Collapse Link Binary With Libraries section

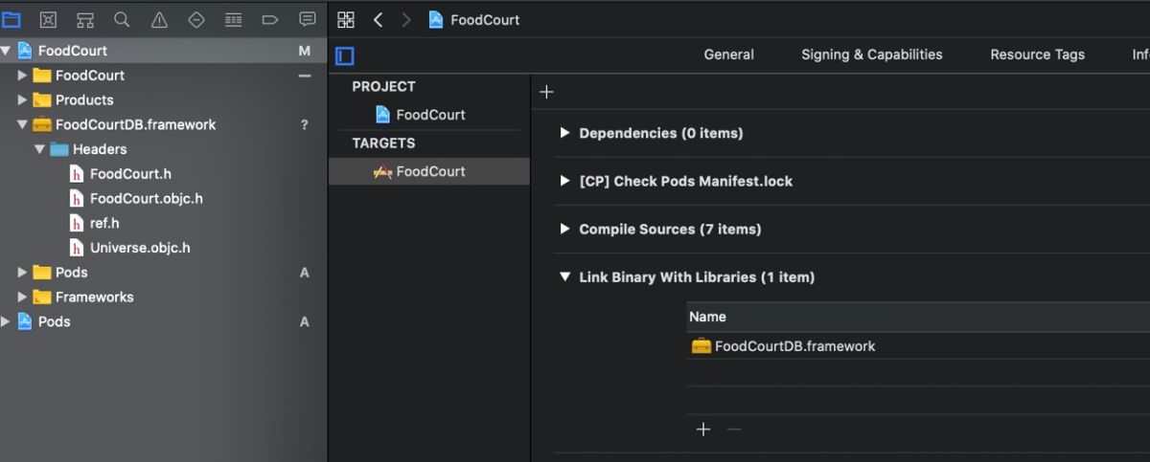(x=565, y=277)
